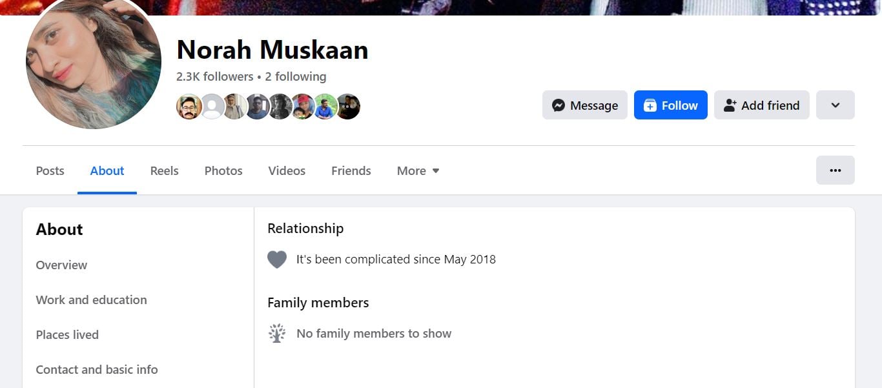Click the Follow button's profile-plus icon
The height and width of the screenshot is (388, 882).
[651, 105]
